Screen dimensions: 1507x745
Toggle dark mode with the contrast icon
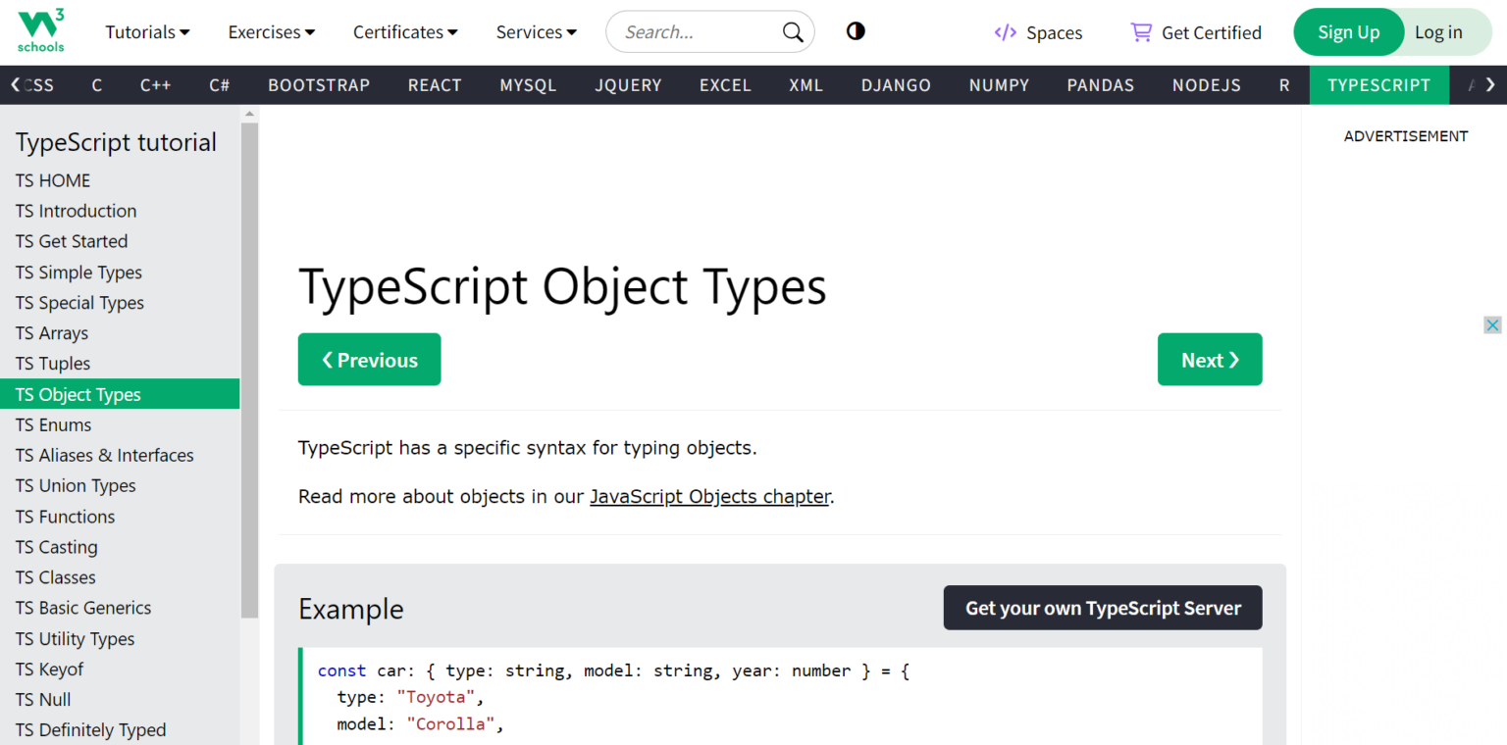(855, 31)
